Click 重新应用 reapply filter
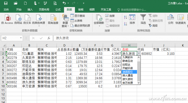 pyautogui.click(x=156, y=21)
